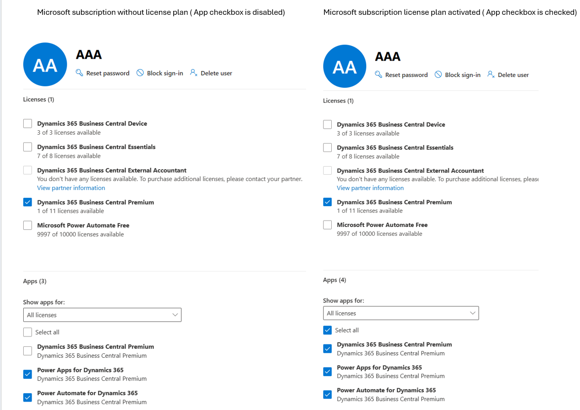Check Dynamics 365 Business Central Device, left panel

(x=28, y=124)
